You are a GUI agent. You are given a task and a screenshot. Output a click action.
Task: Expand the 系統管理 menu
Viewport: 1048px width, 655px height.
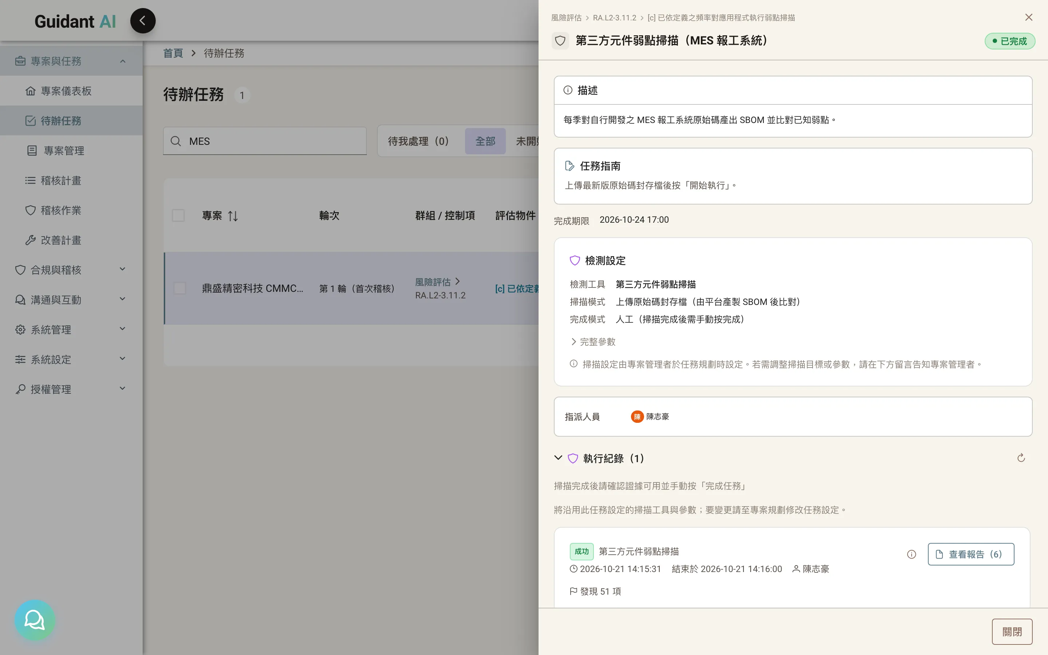pyautogui.click(x=71, y=330)
